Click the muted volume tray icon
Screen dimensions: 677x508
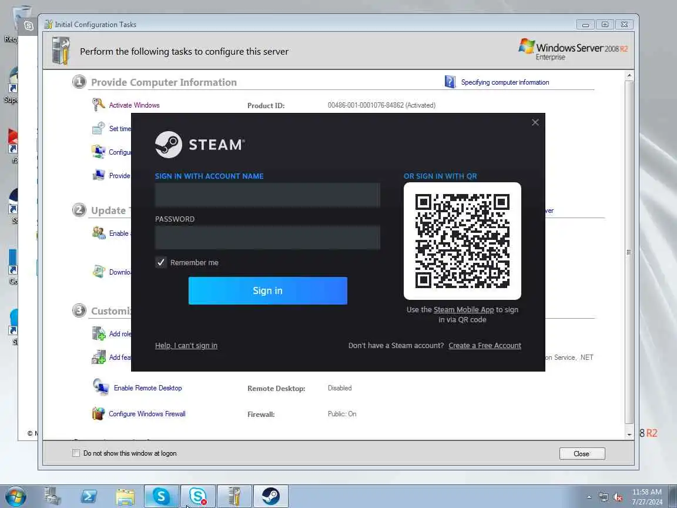[x=618, y=497]
